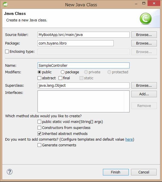The image size is (162, 182).
Task: Click the Spring leaf window icon
Action: pyautogui.click(x=5, y=4)
